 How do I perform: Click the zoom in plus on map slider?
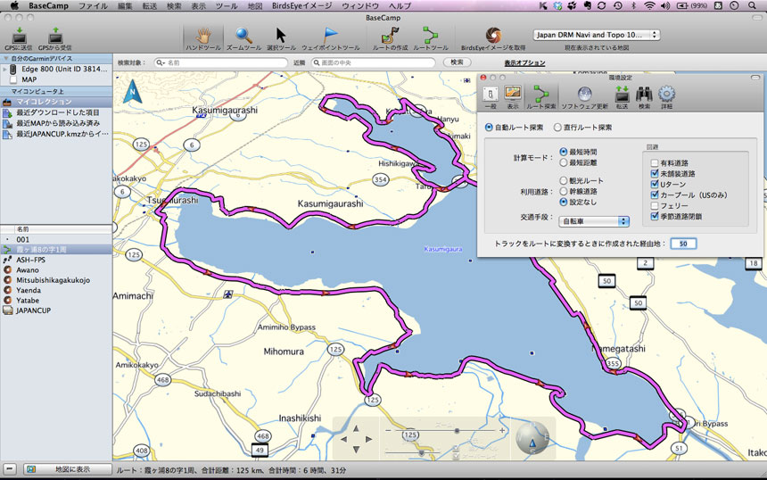click(502, 431)
